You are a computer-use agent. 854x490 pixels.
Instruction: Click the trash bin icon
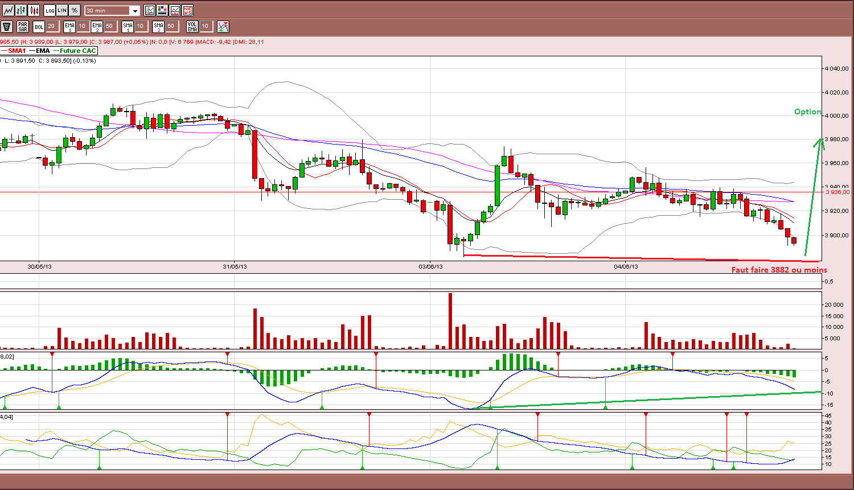[7, 26]
